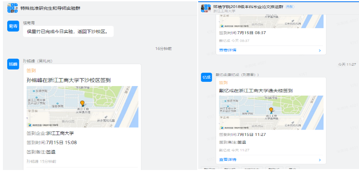Click the footer 戴亿成 今天 11:27
This screenshot has height=171, width=359.
pyautogui.click(x=234, y=150)
